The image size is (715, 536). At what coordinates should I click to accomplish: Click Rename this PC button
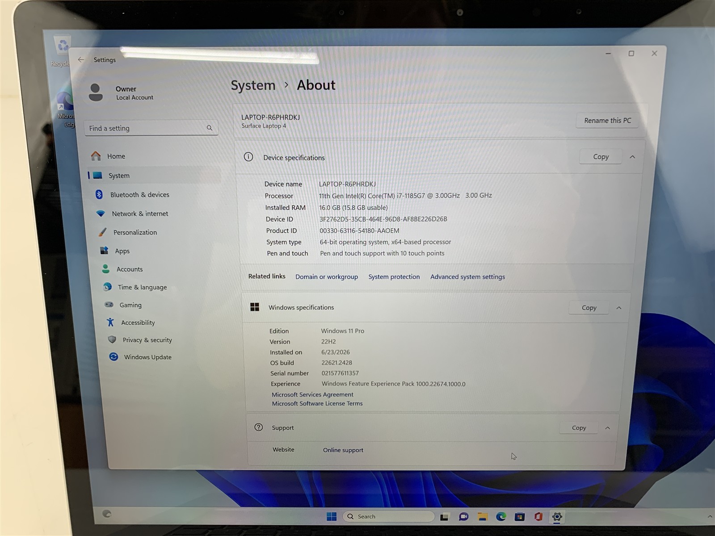coord(607,121)
